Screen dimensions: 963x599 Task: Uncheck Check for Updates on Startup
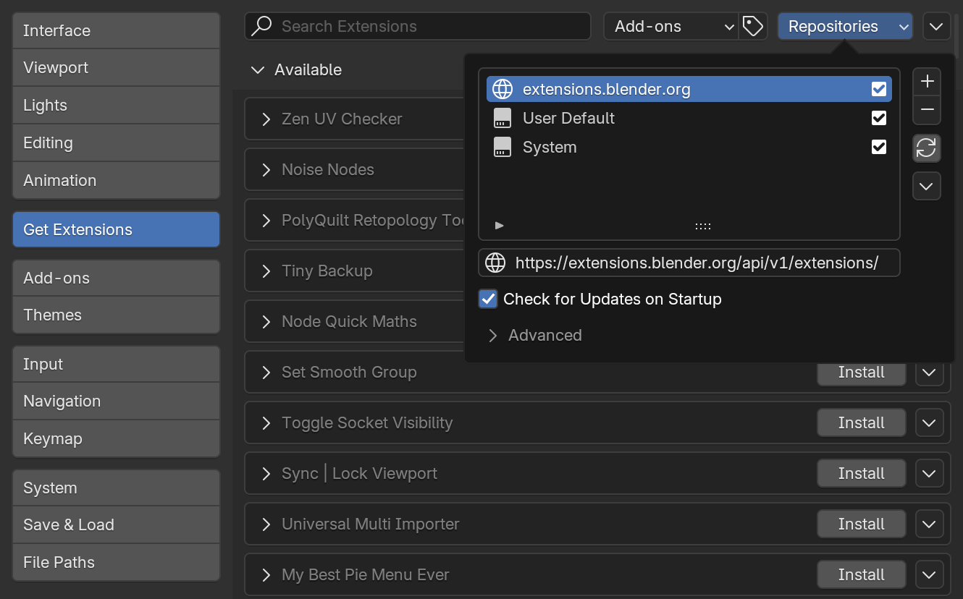(x=488, y=299)
